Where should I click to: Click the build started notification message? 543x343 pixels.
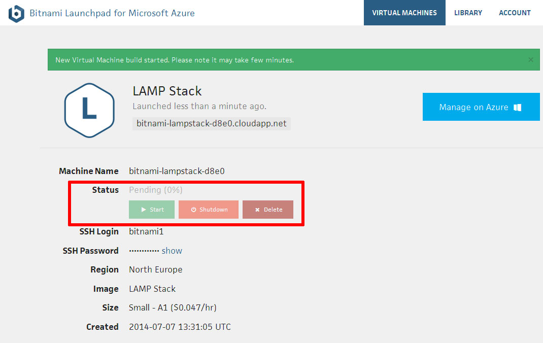pos(175,60)
